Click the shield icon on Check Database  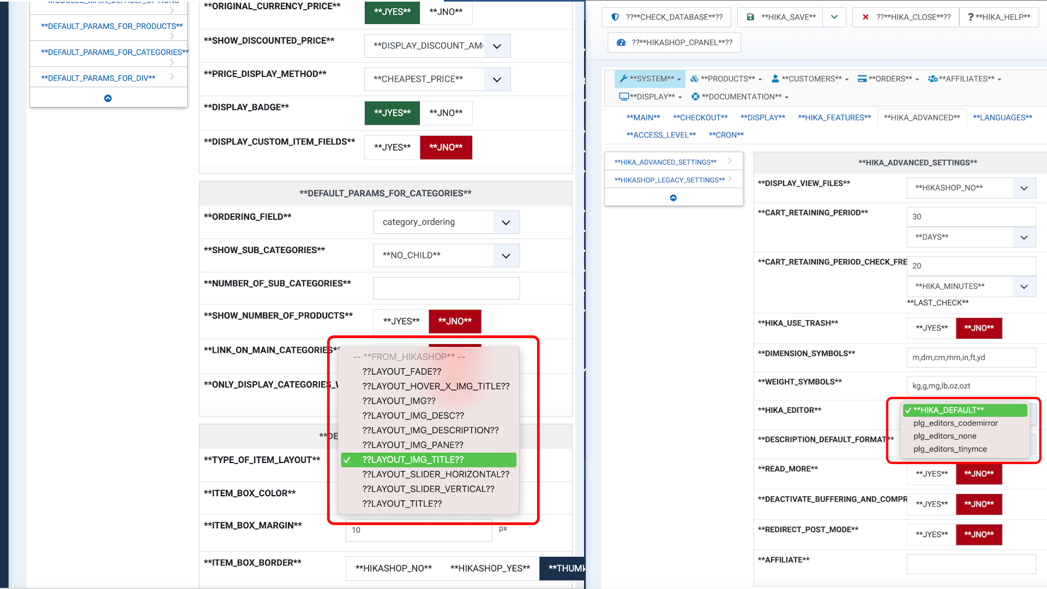(x=615, y=17)
